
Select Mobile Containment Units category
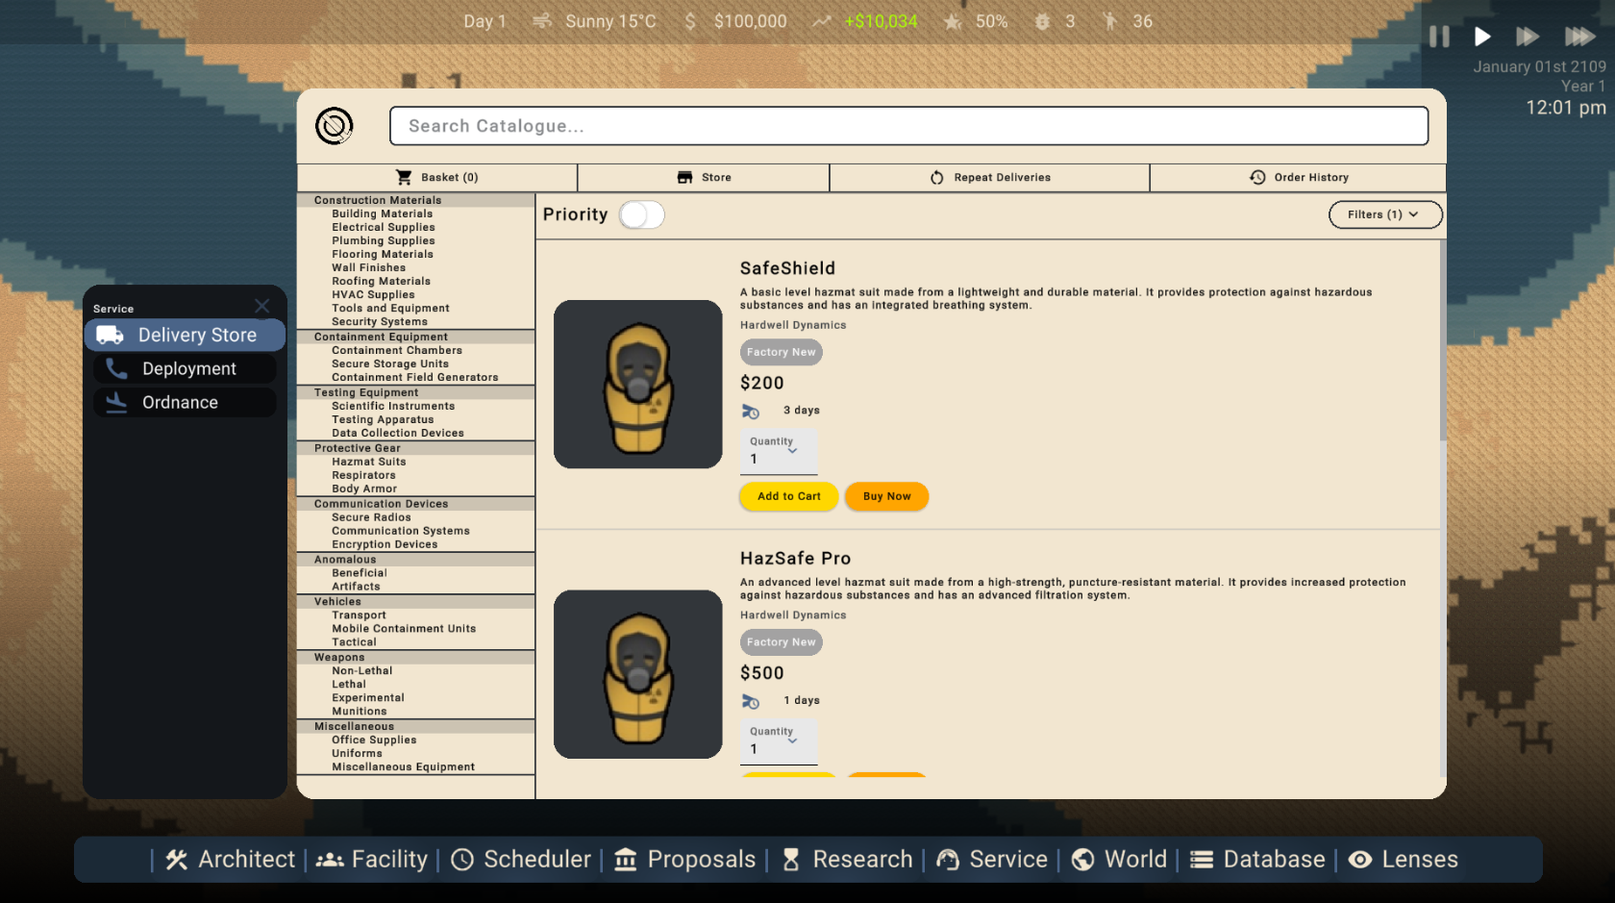[x=404, y=629]
